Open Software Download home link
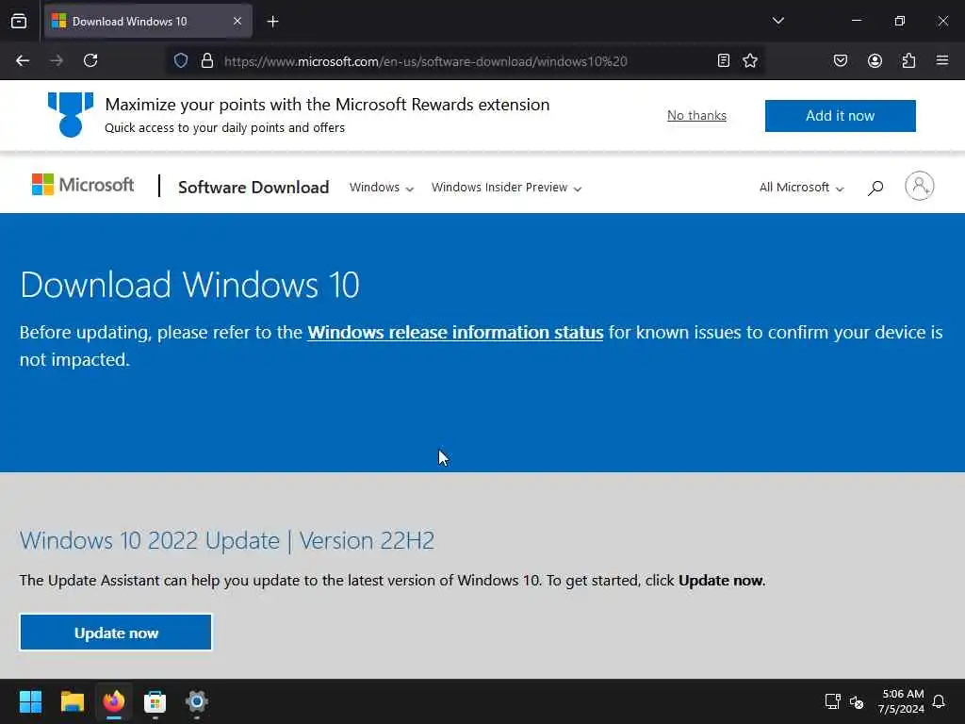 [x=254, y=188]
